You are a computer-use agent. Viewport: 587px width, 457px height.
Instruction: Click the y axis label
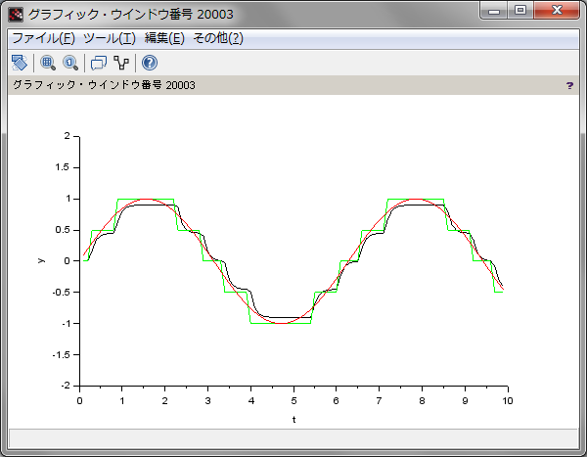(41, 260)
